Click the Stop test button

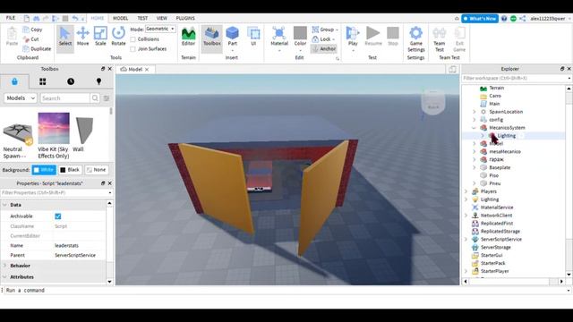pos(393,37)
